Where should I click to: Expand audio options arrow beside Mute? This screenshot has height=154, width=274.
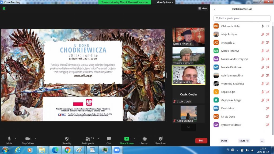[16, 139]
